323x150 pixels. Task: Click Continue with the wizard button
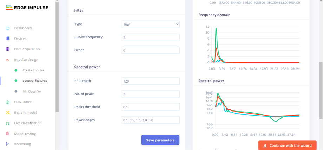[287, 145]
